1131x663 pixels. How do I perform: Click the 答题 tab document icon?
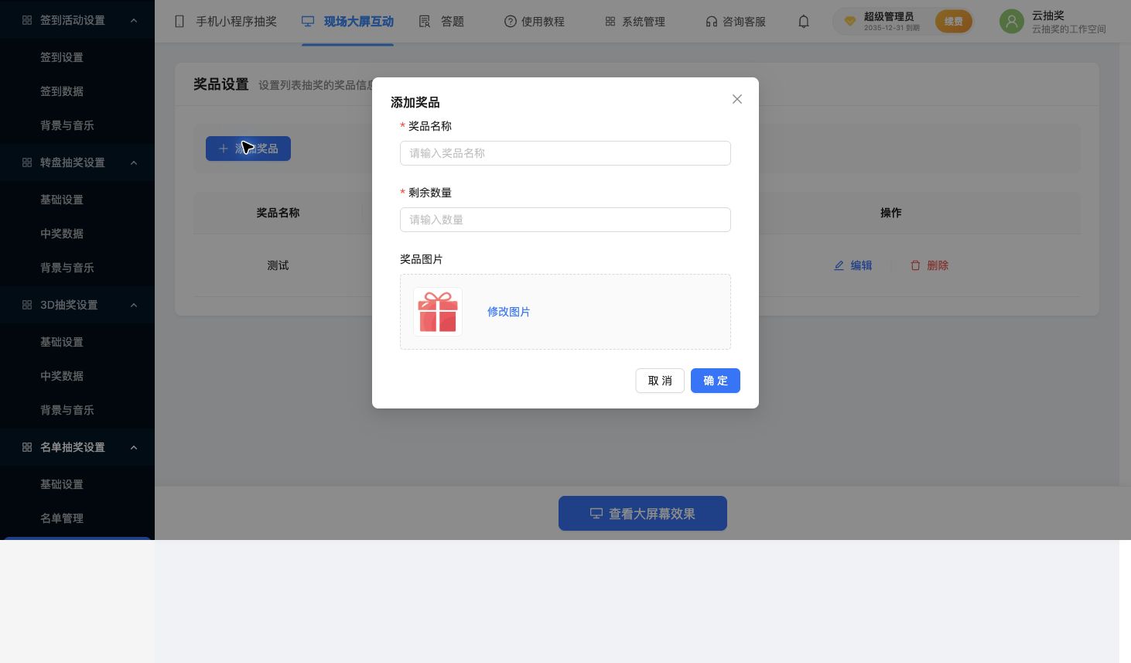pos(425,22)
